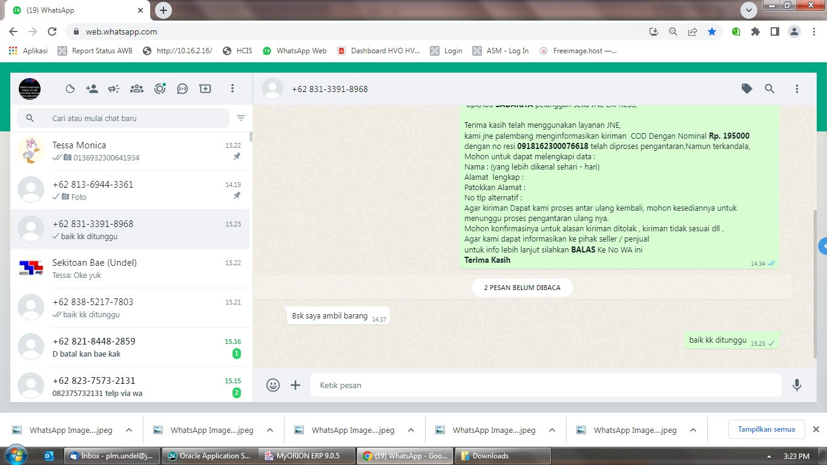827x465 pixels.
Task: Open the Report Status AWB bookmark
Action: coord(94,51)
